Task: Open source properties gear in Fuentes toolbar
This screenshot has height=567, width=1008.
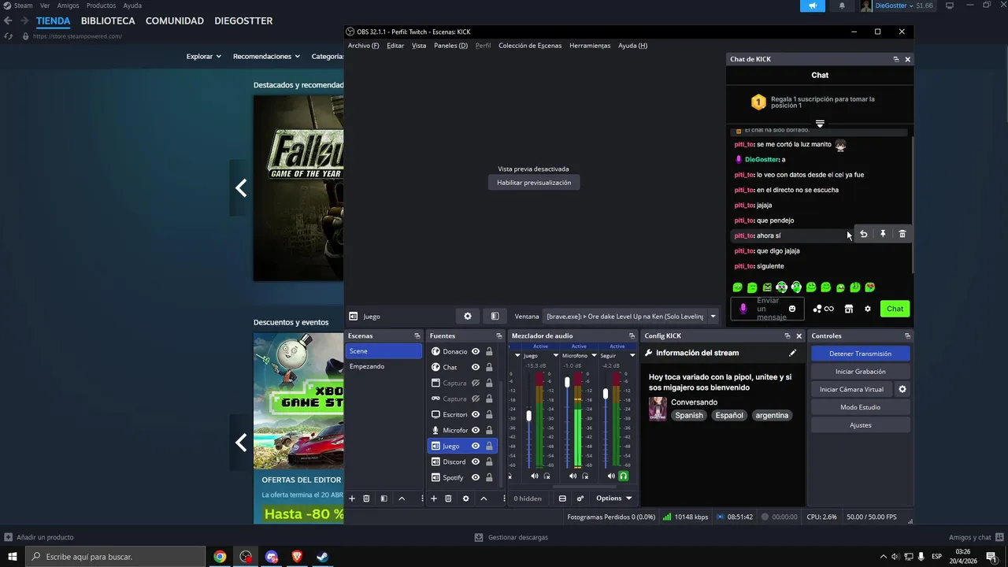Action: pos(465,498)
